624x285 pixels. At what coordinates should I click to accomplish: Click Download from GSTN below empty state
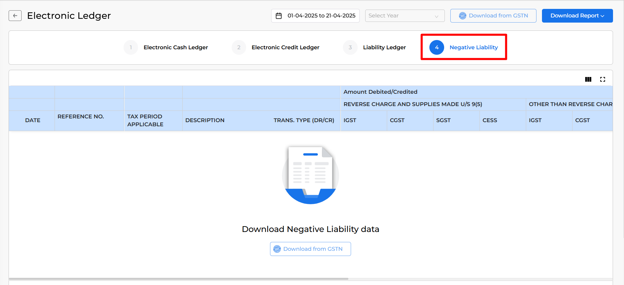point(310,249)
